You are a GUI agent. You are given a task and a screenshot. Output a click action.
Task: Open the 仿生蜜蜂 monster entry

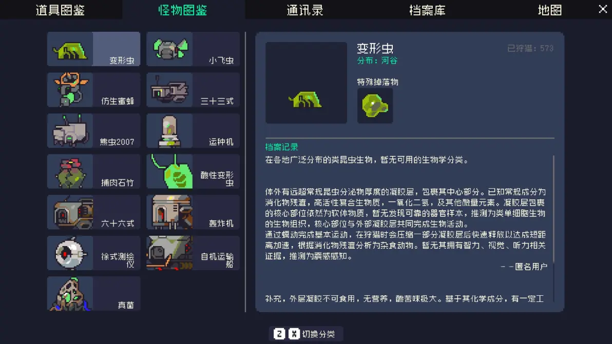coord(93,90)
